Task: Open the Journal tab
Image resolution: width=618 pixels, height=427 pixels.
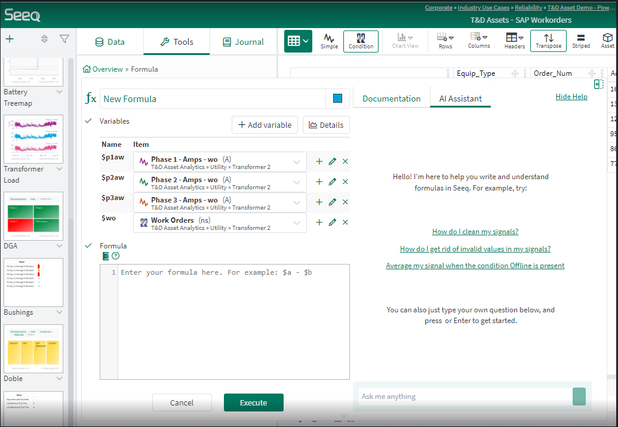Action: tap(243, 42)
